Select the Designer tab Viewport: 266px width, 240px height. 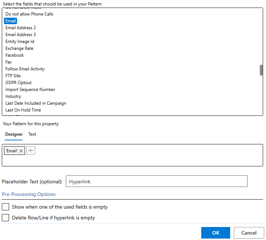coord(14,134)
